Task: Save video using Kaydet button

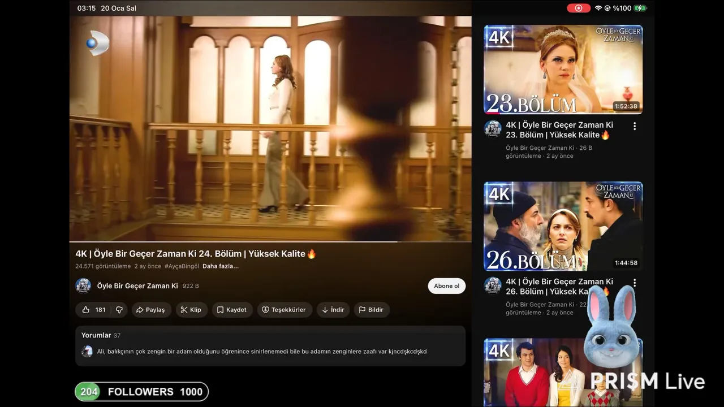Action: click(232, 310)
